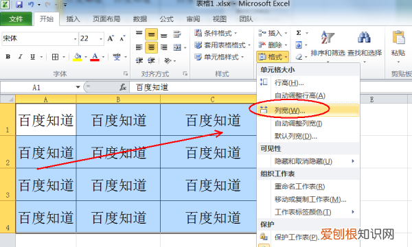412x247 pixels.
Task: Open the font color dropdown arrow
Action: click(103, 57)
